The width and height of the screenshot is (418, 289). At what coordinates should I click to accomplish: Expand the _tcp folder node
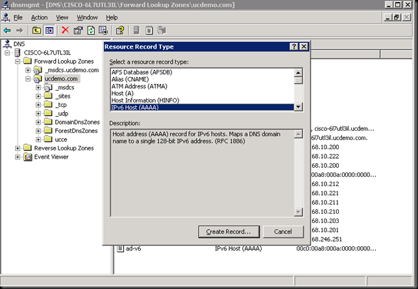(38, 105)
